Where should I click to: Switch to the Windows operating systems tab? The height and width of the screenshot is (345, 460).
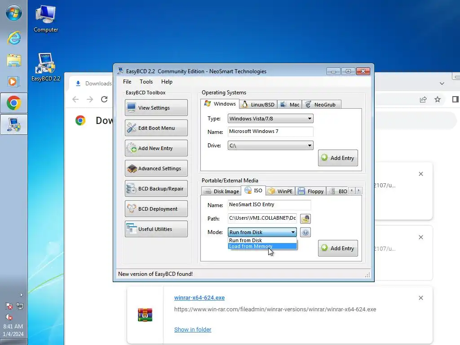220,104
